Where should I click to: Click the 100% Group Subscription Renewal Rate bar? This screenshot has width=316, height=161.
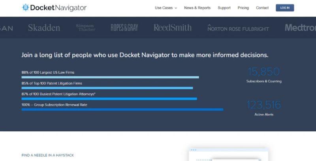[x=122, y=110]
